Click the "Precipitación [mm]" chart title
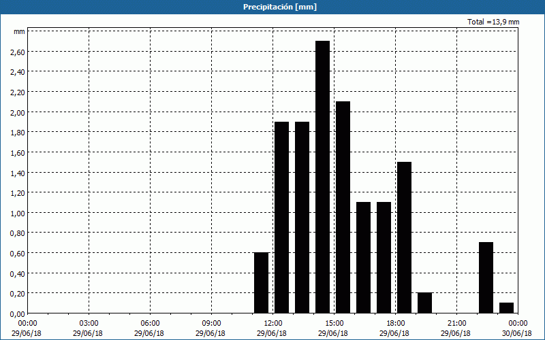The width and height of the screenshot is (545, 340). point(280,7)
